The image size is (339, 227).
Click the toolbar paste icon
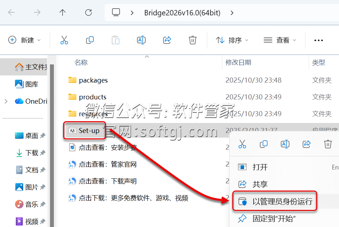(x=116, y=40)
